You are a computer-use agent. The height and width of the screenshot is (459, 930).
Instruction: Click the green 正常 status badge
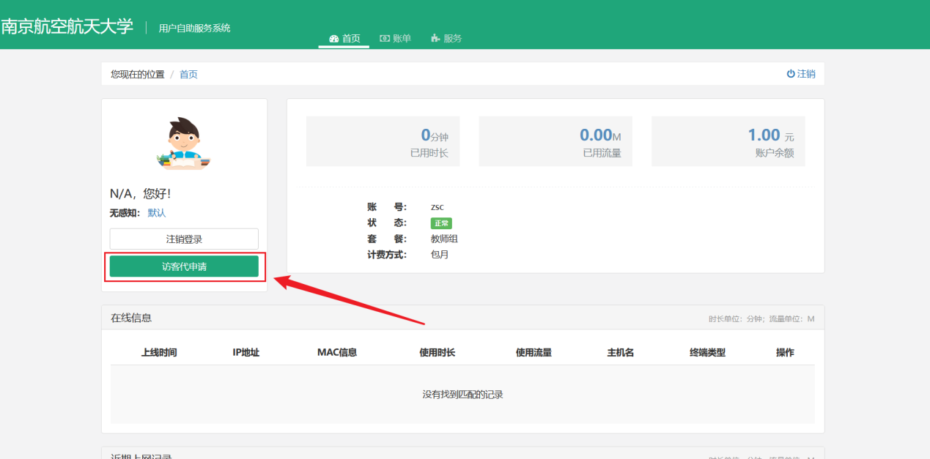point(441,223)
